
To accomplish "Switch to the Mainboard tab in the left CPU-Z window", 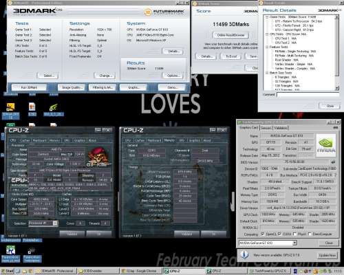I will [x=39, y=140].
